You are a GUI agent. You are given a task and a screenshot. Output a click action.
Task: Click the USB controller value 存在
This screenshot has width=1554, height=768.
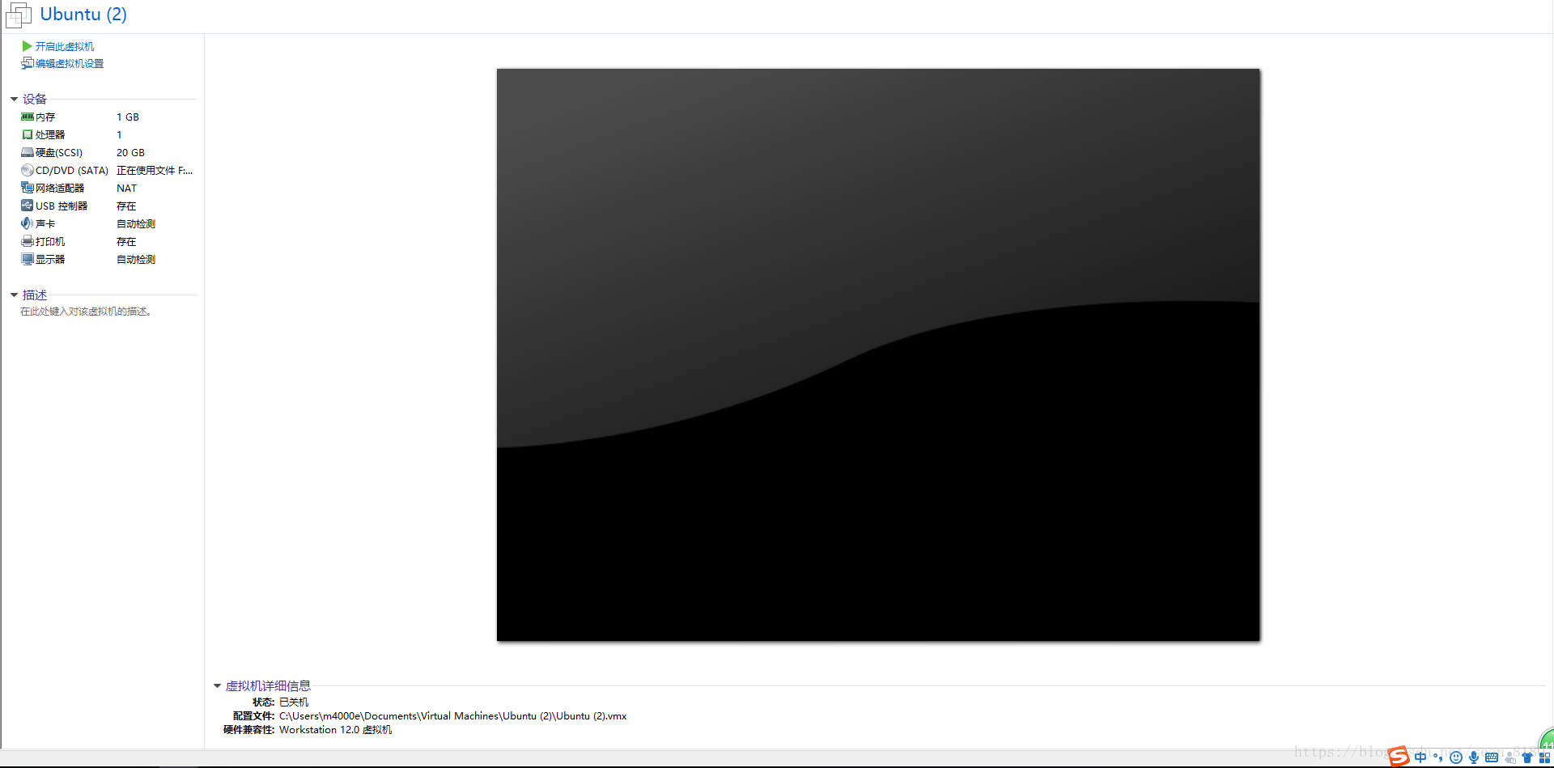[126, 206]
